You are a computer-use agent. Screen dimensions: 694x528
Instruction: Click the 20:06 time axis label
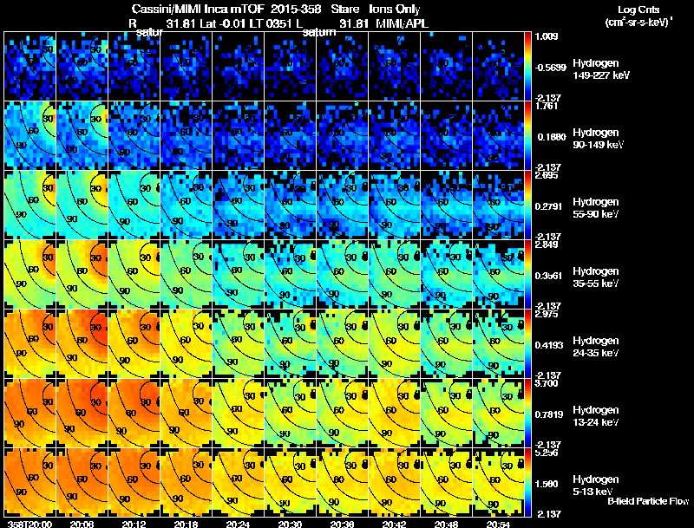[82, 525]
